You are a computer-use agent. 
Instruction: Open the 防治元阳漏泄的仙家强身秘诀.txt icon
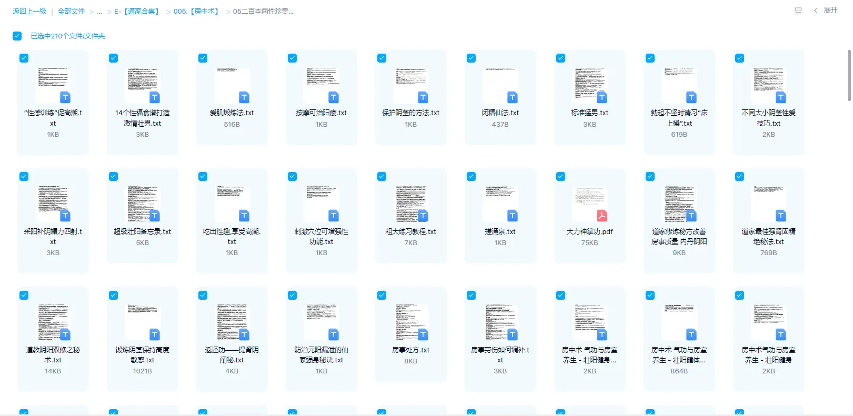point(321,322)
